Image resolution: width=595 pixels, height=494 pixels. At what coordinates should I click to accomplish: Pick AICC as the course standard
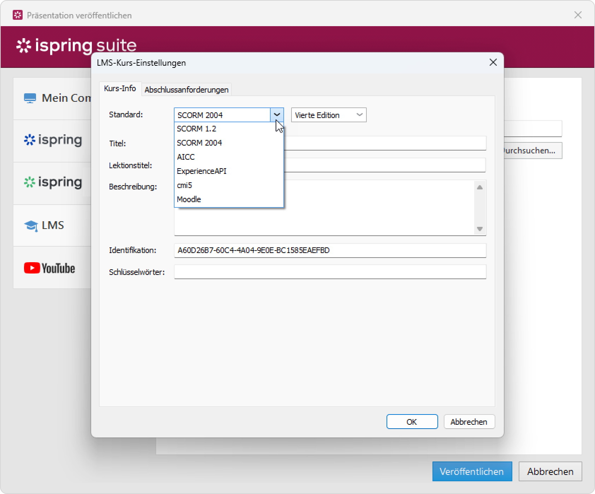pyautogui.click(x=229, y=157)
